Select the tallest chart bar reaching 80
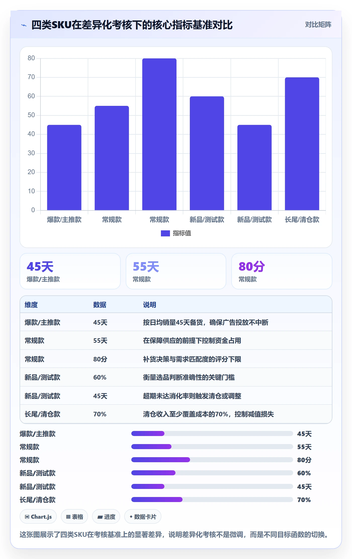 click(159, 134)
